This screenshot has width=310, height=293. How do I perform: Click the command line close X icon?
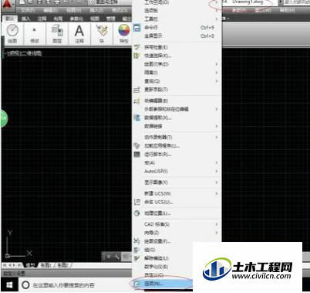tap(109, 257)
